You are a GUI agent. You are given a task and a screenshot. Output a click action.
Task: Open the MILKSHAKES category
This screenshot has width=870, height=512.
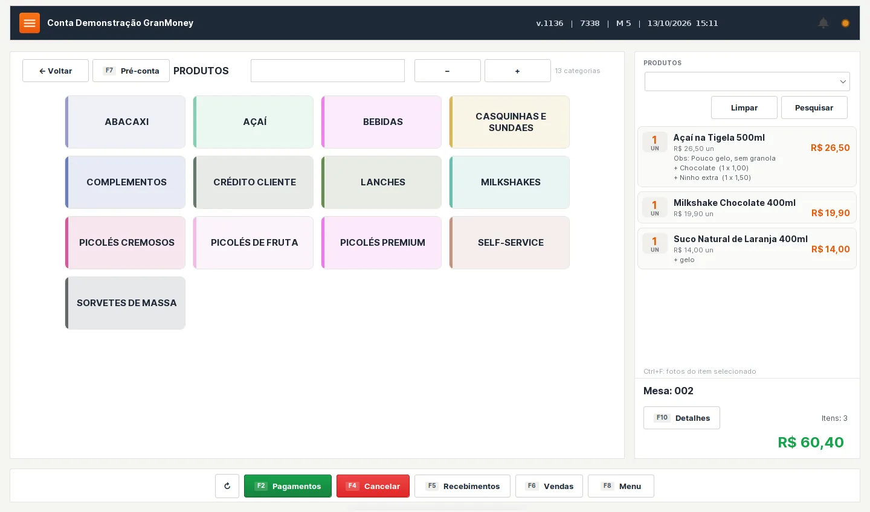(x=509, y=182)
